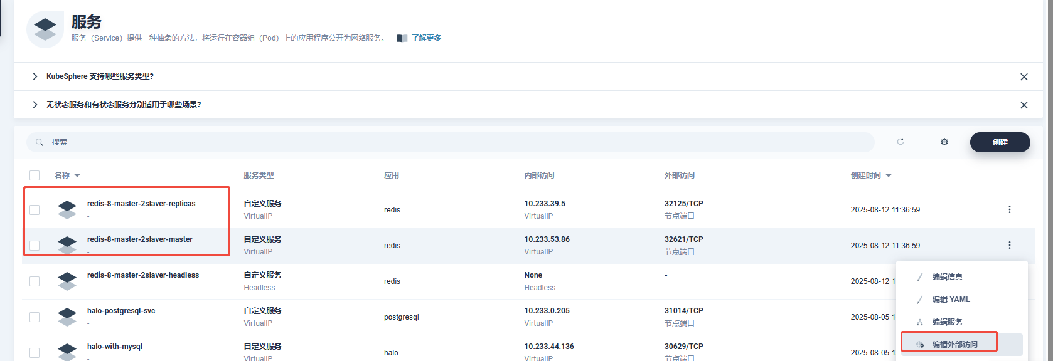Open more actions for redis-8-master-2slaver-replicas row
This screenshot has height=361, width=1053.
pyautogui.click(x=1009, y=209)
